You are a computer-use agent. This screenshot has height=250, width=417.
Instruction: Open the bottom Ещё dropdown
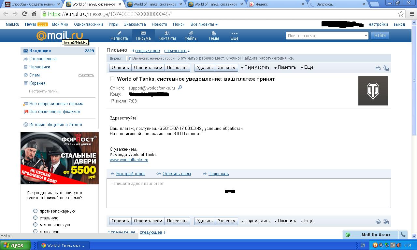[307, 221]
